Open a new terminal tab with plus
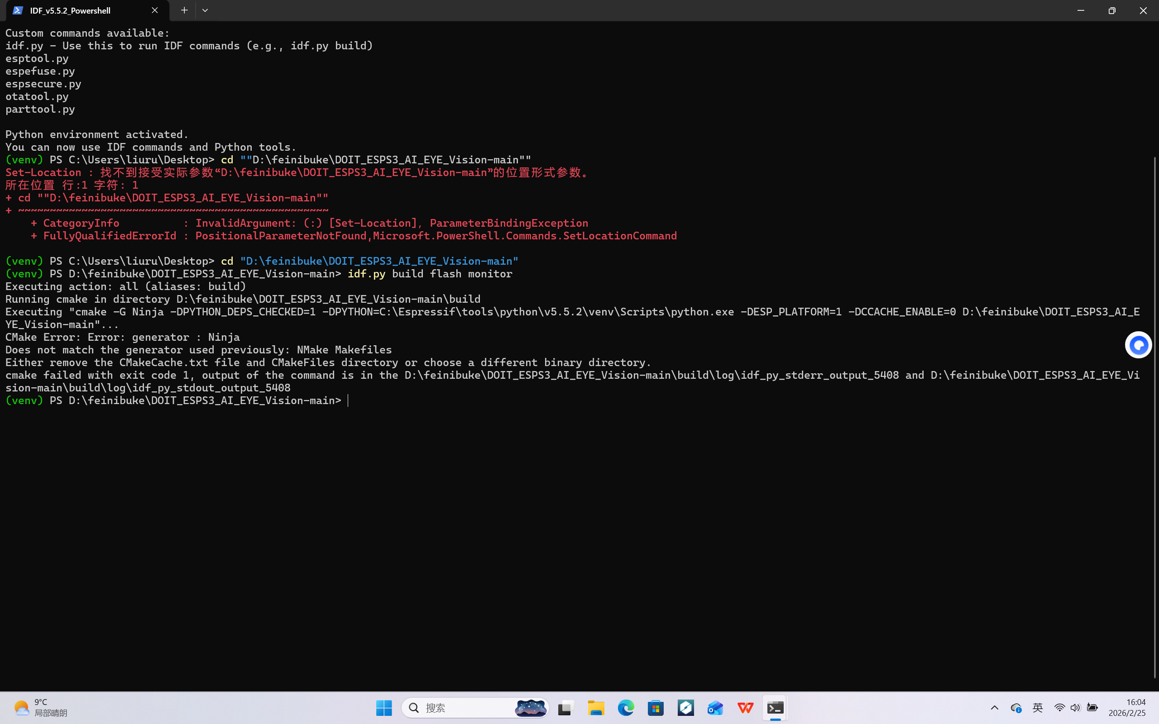This screenshot has height=724, width=1159. [x=184, y=10]
